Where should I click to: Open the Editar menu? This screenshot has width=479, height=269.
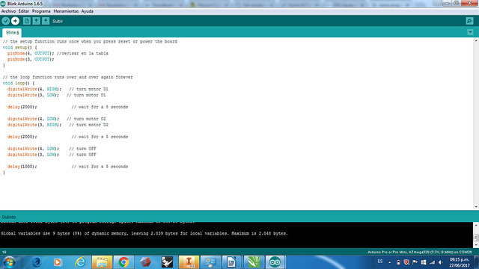click(24, 11)
